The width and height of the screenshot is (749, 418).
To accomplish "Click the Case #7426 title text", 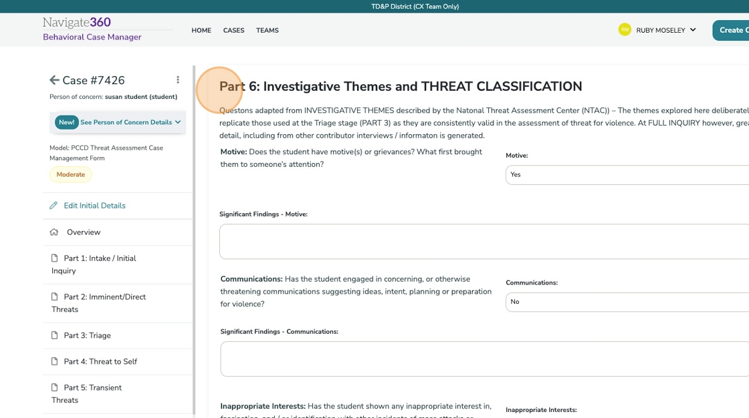I will click(94, 80).
